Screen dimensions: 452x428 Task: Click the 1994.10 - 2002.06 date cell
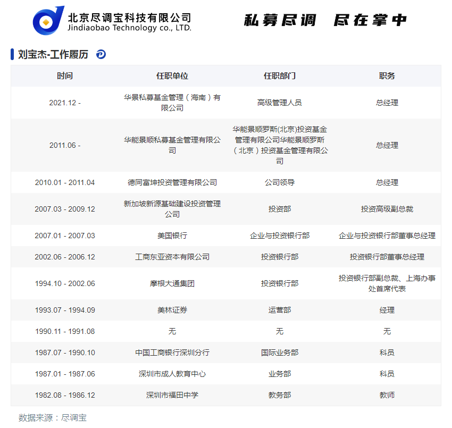65,283
